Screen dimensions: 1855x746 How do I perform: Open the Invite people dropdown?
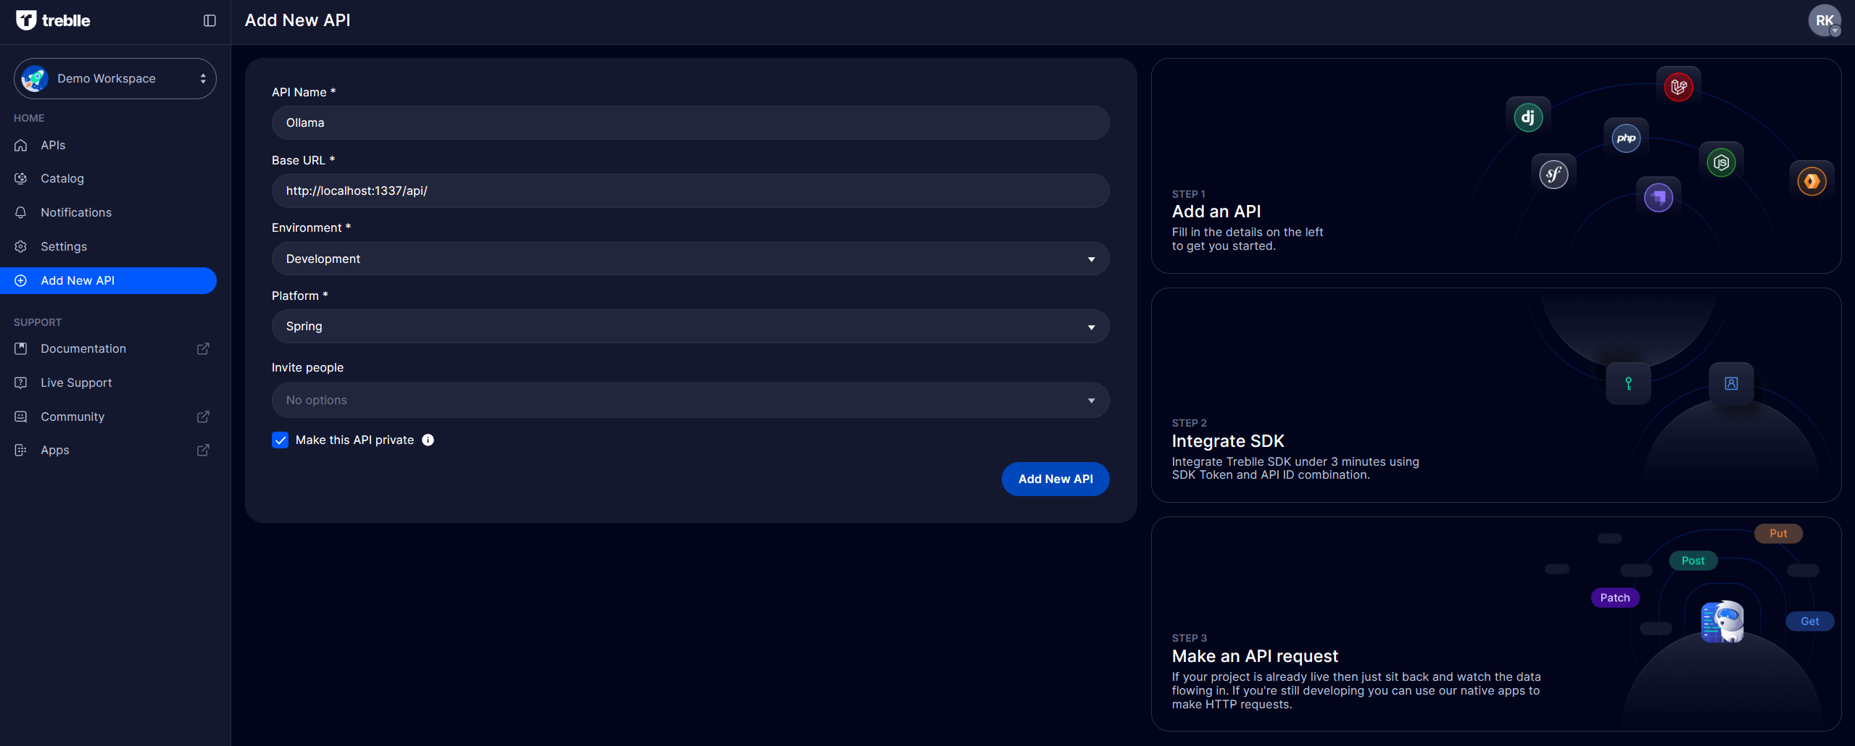690,401
